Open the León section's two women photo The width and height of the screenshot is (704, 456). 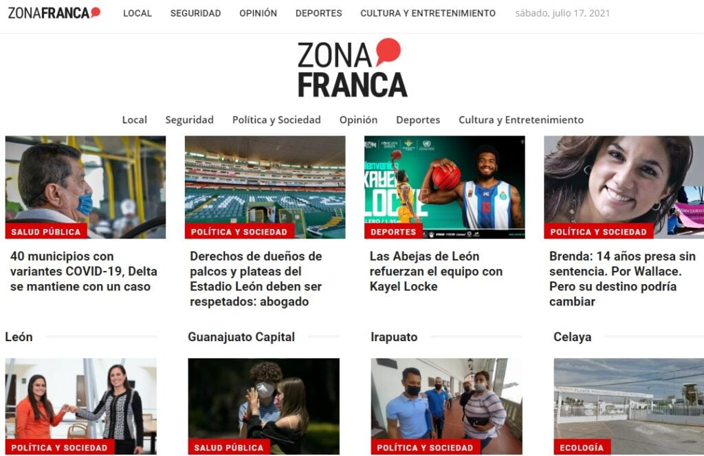click(x=81, y=406)
